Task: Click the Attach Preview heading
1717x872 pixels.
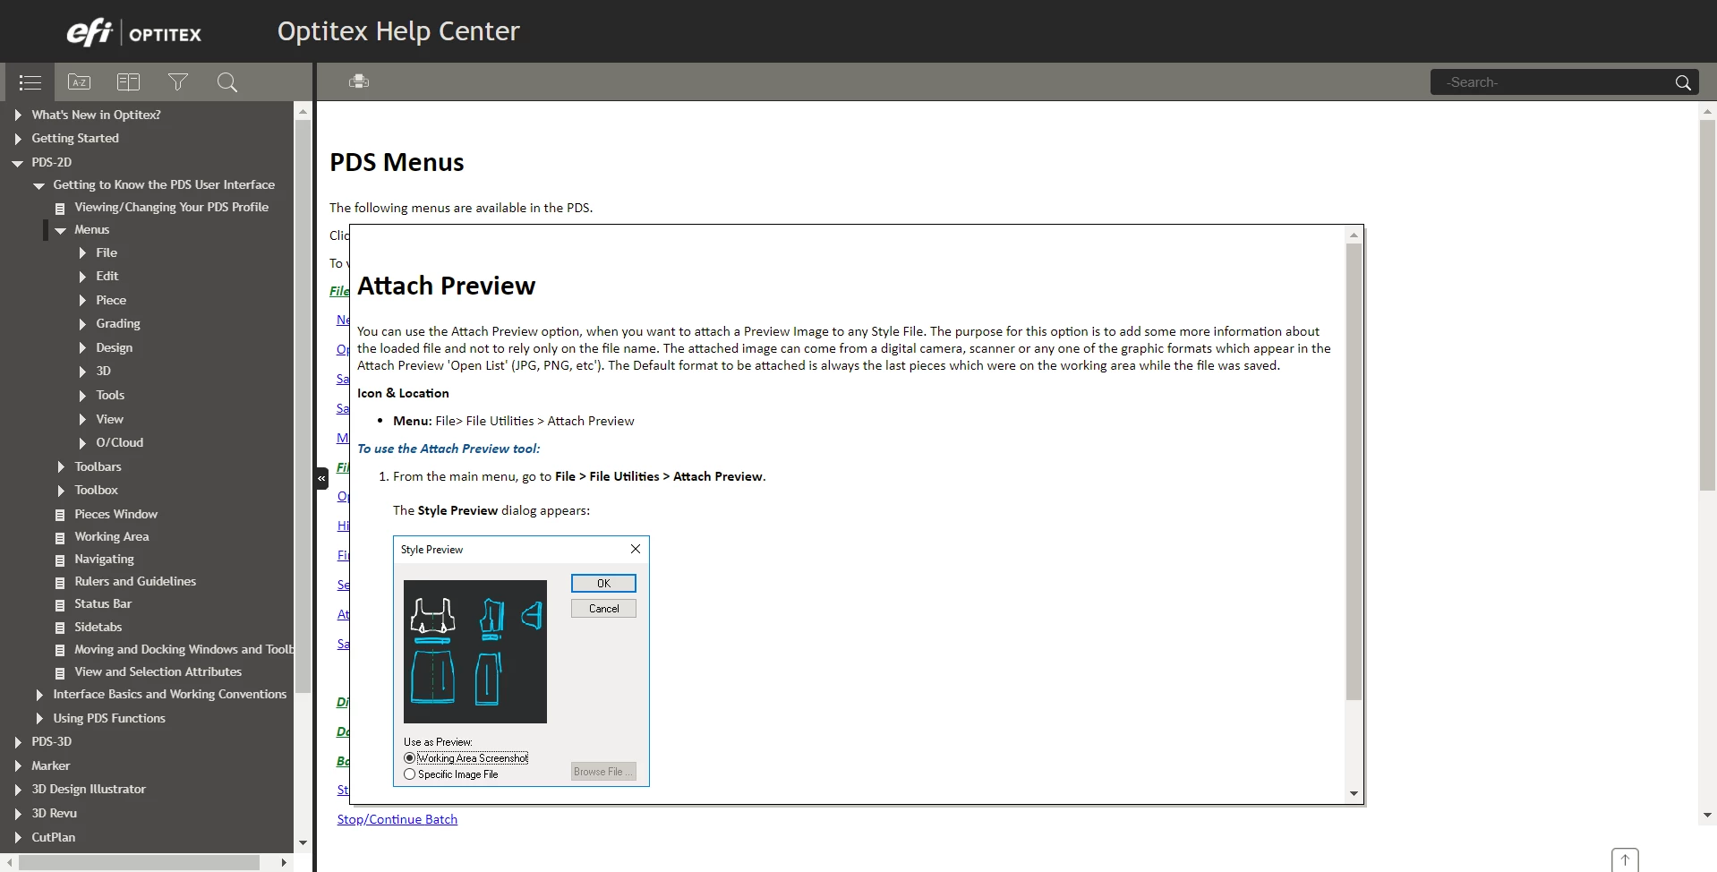Action: click(x=446, y=286)
